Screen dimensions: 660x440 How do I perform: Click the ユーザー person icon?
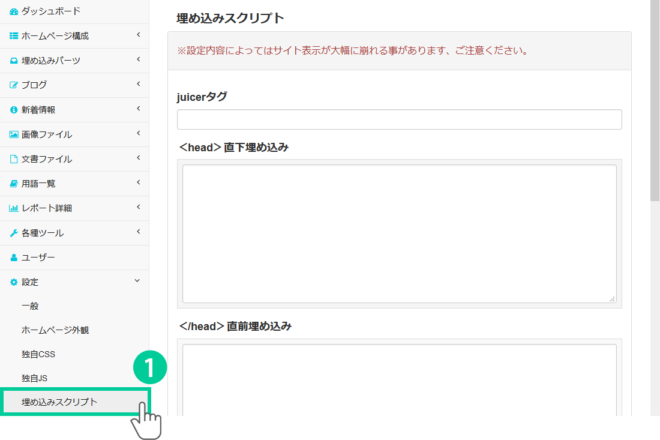[14, 258]
